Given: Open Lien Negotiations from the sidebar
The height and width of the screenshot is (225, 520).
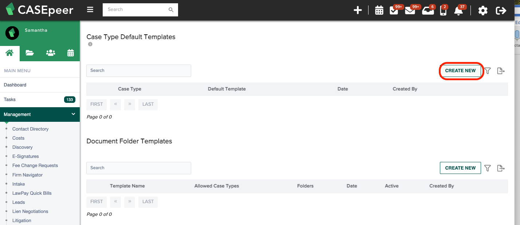Looking at the screenshot, I should tap(30, 211).
